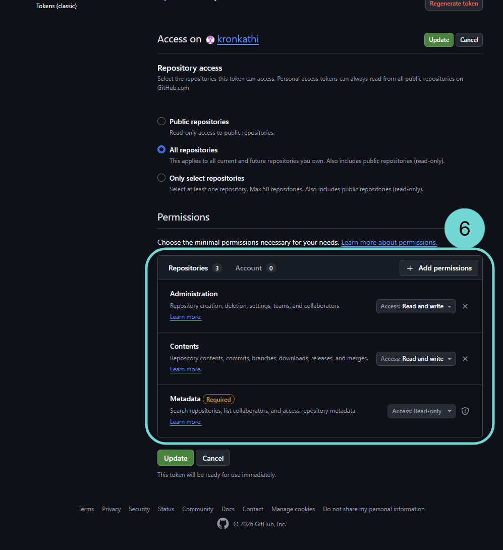Choose the Only select repositories option
This screenshot has width=503, height=550.
pyautogui.click(x=161, y=178)
